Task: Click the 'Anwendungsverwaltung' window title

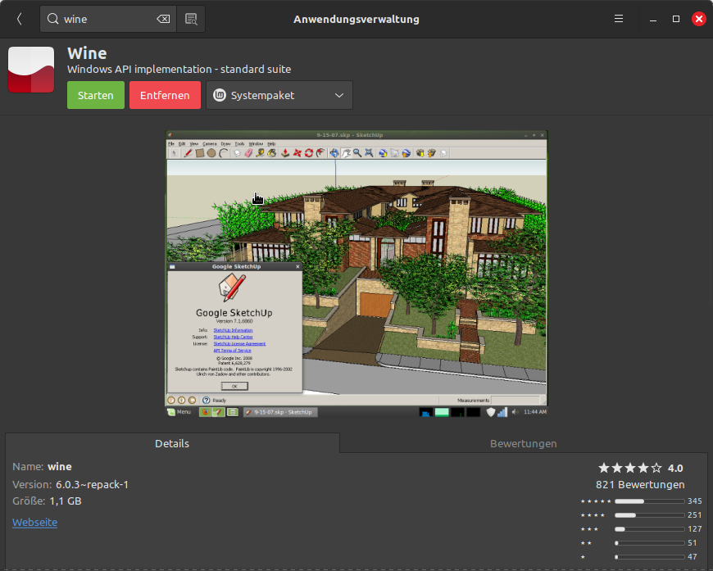Action: (356, 19)
